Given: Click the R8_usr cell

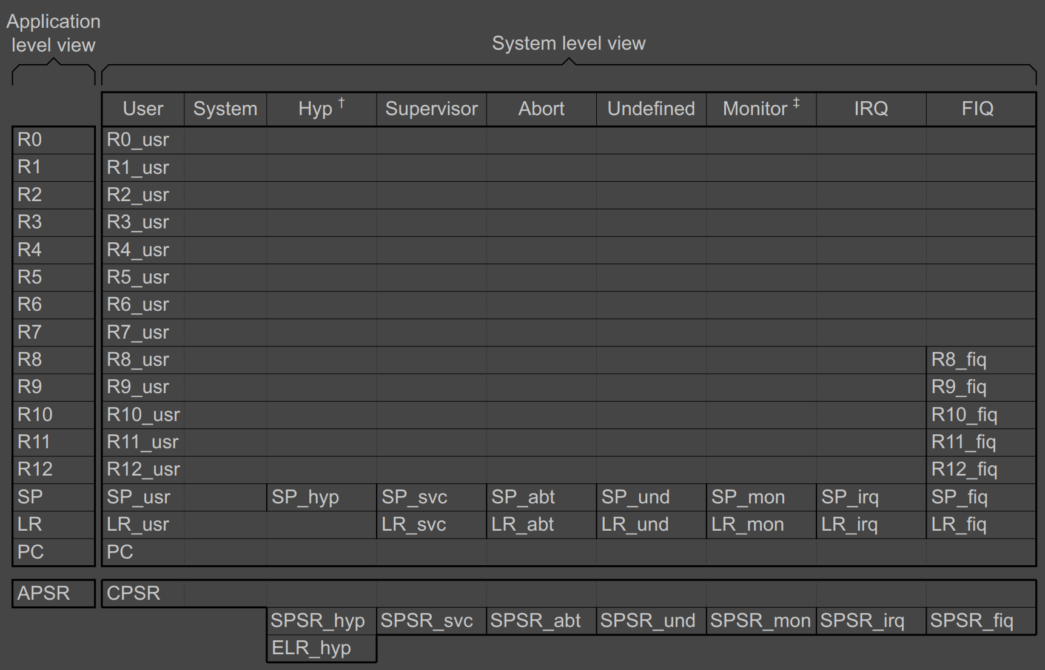Looking at the screenshot, I should click(143, 360).
